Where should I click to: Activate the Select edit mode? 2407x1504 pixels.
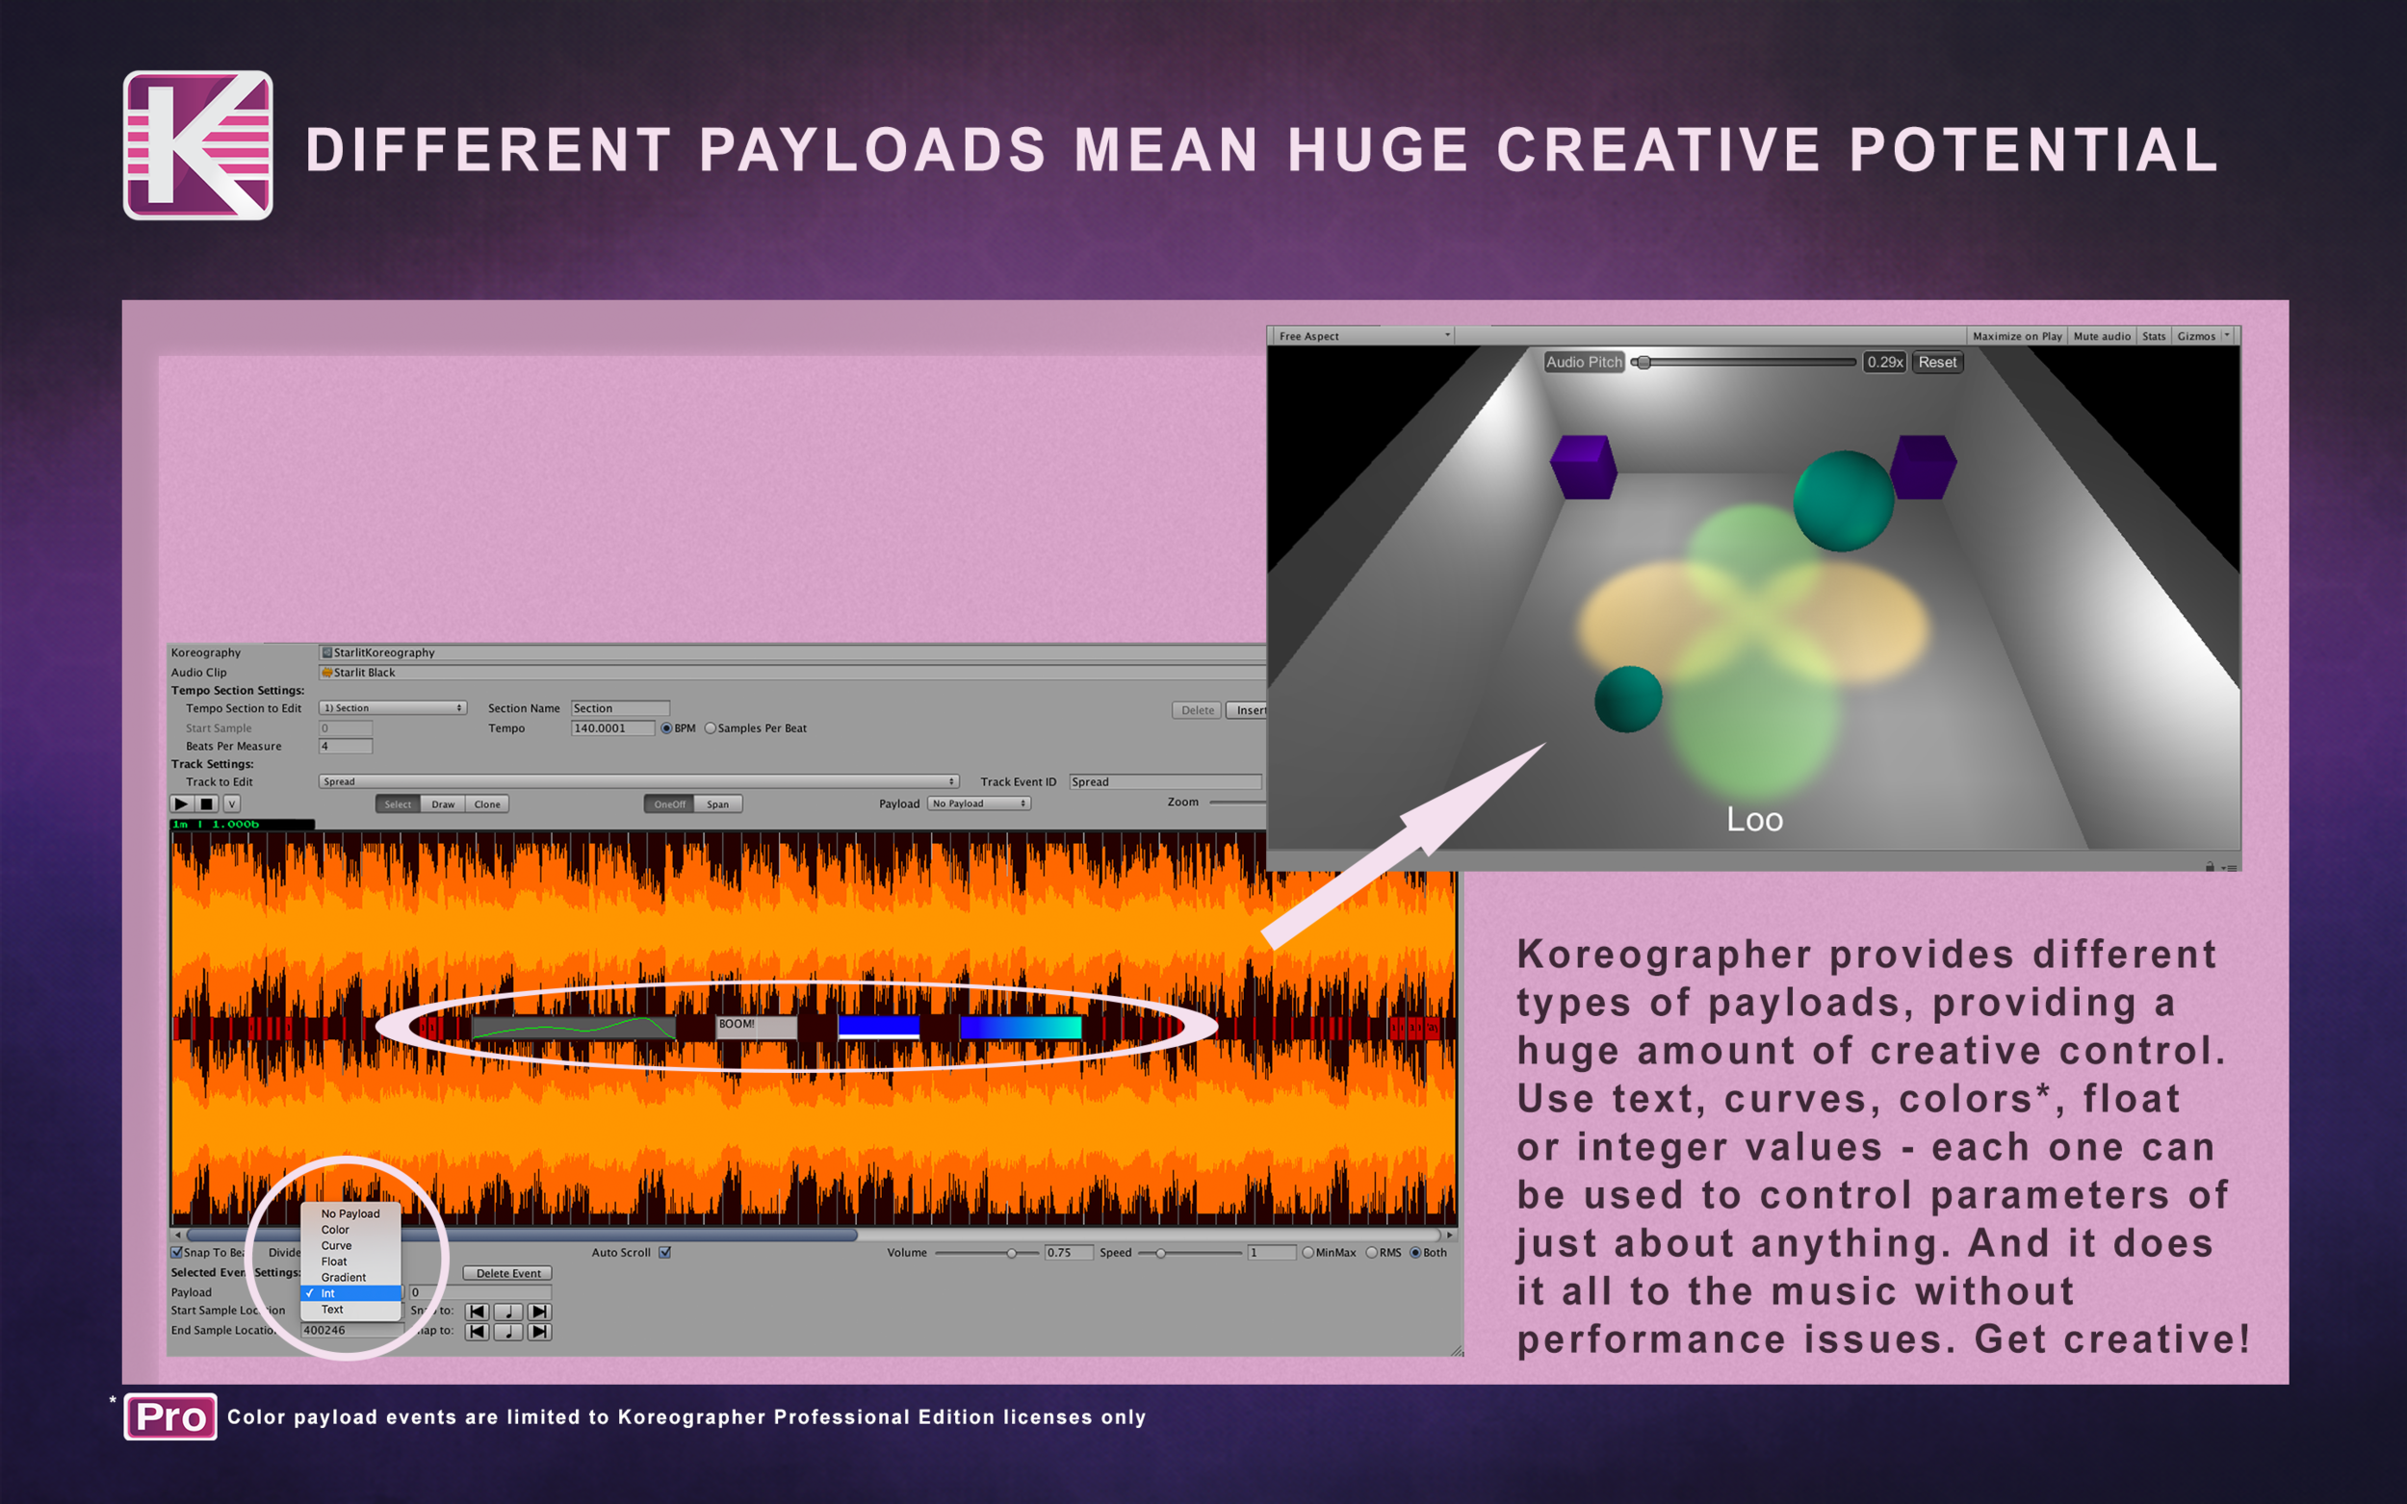click(398, 803)
